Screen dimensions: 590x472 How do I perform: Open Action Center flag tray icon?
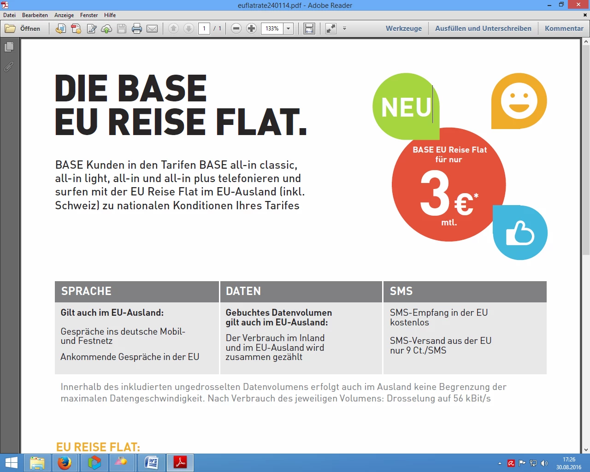(x=522, y=463)
